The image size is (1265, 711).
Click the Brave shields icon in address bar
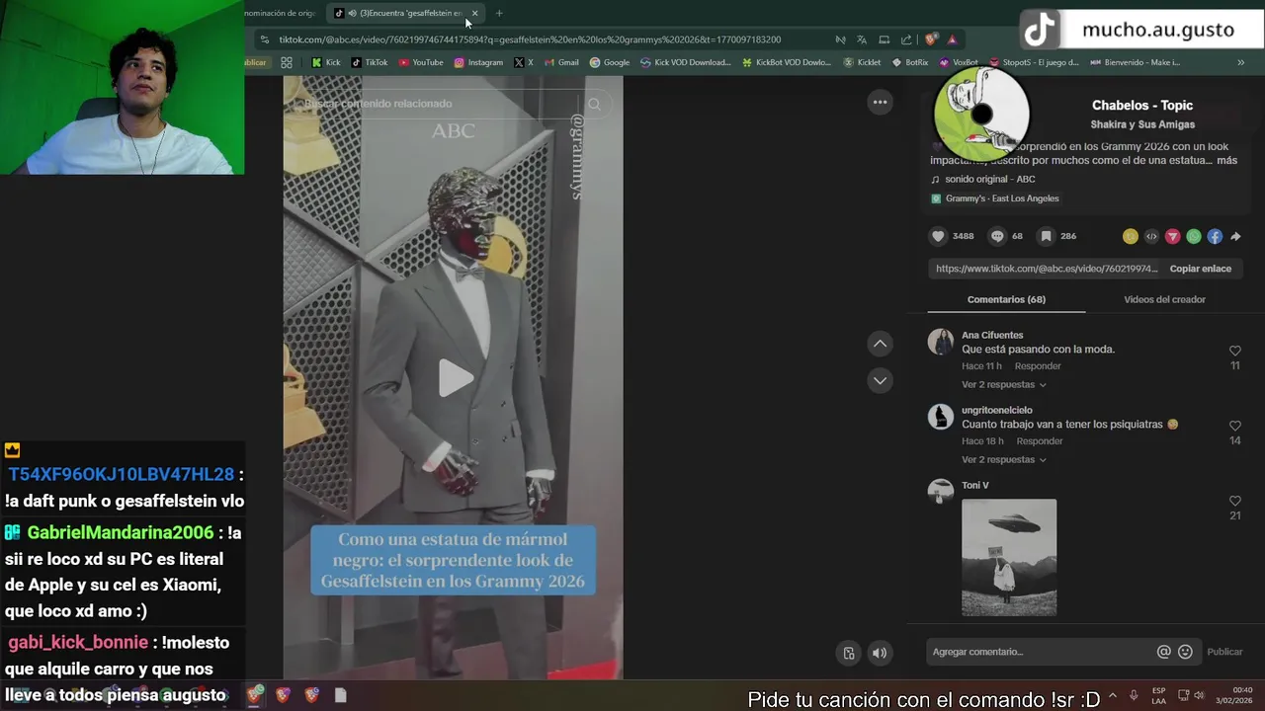[x=931, y=39]
